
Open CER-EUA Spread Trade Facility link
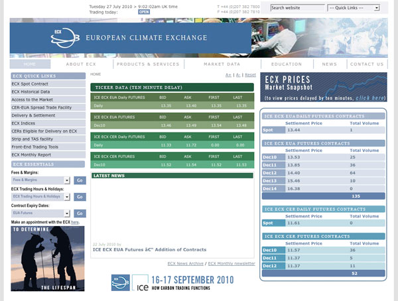tap(48, 107)
